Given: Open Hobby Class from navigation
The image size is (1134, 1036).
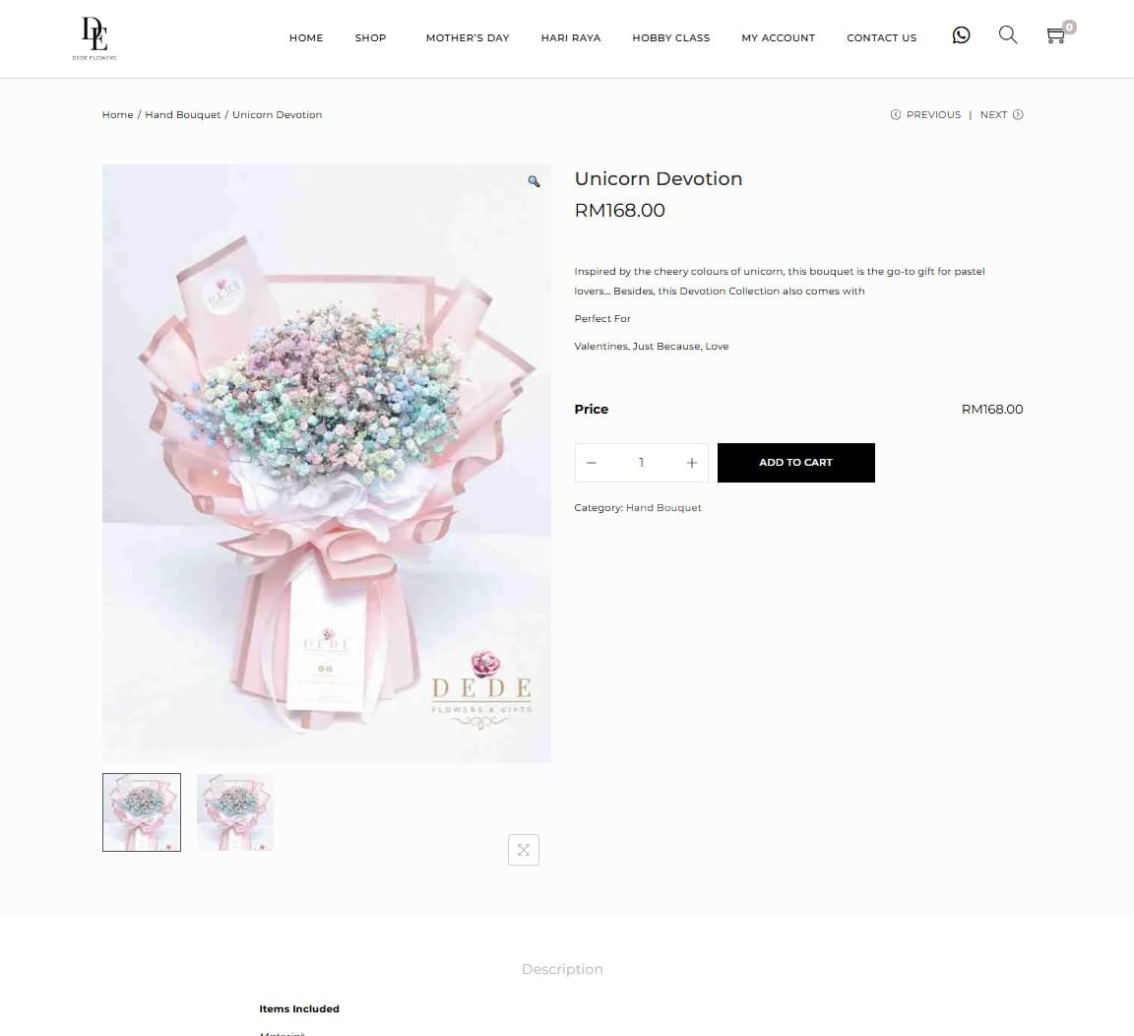Looking at the screenshot, I should point(671,37).
